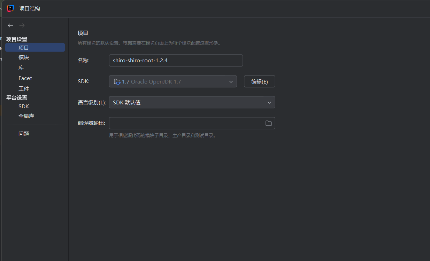Viewport: 430px width, 261px height.
Task: Go to 全局库 in sidebar
Action: (26, 116)
